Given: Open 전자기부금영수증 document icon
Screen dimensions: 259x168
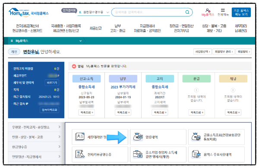Looking at the screenshot, I should pos(80,154).
